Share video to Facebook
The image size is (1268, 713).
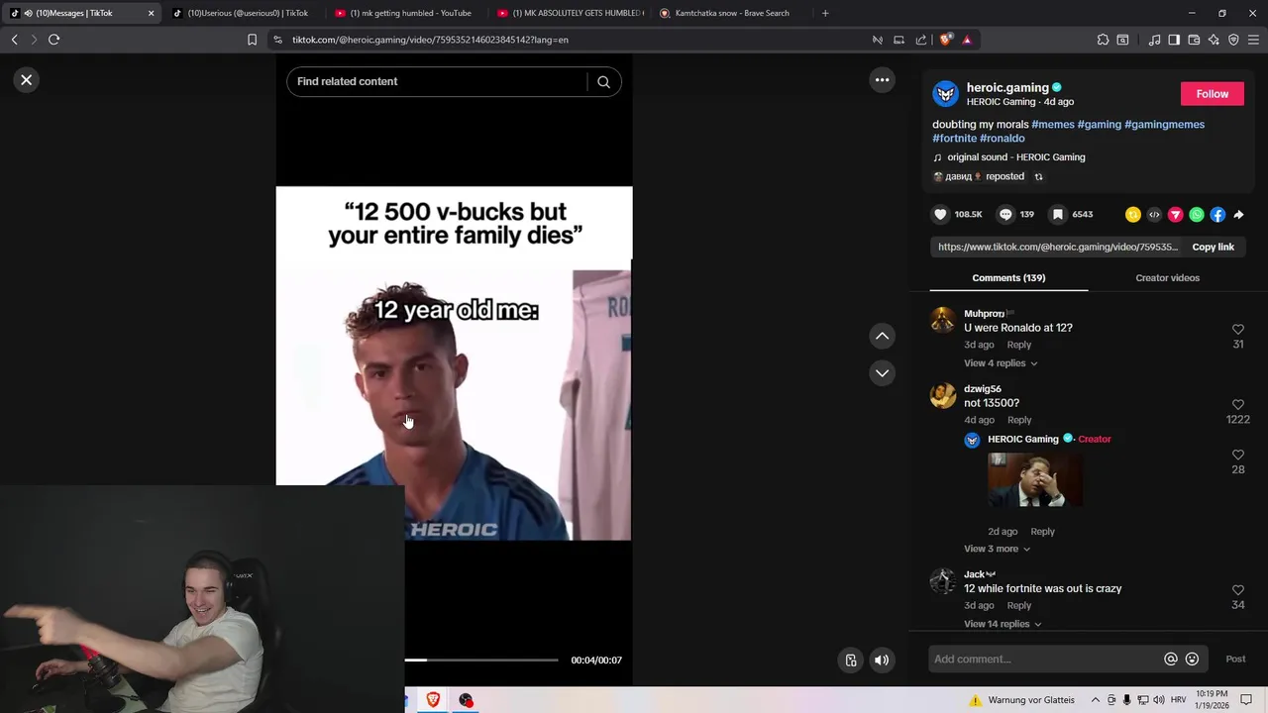[1217, 215]
